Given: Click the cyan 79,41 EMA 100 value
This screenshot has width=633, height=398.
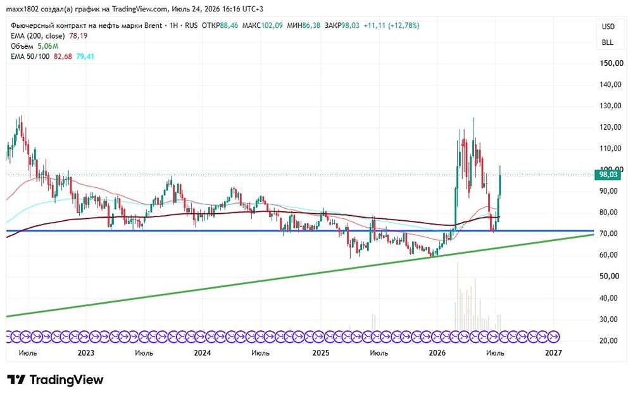Looking at the screenshot, I should (85, 56).
